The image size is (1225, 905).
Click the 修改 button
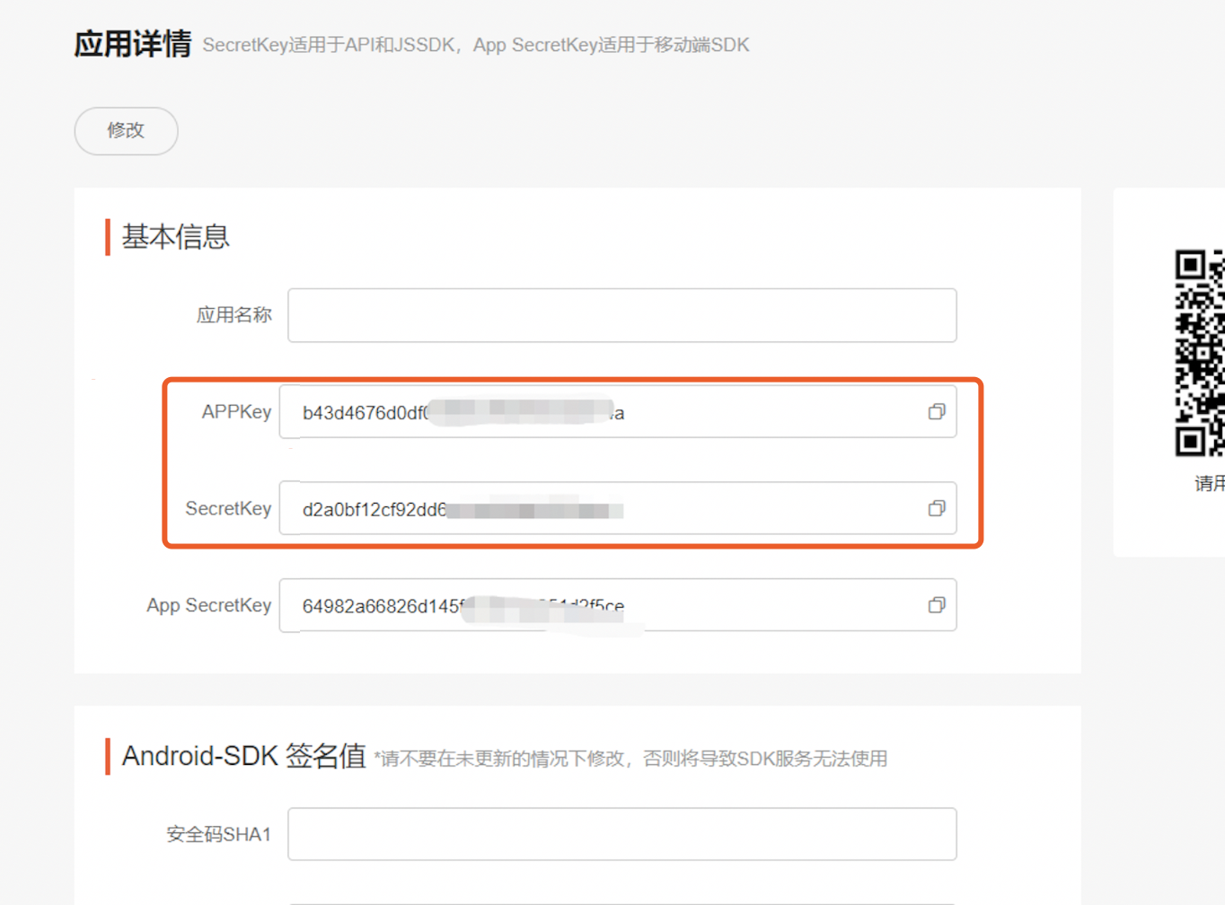(x=126, y=131)
